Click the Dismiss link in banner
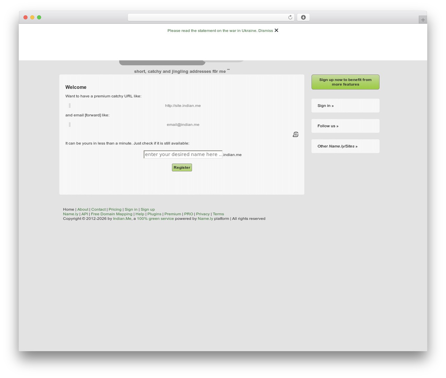 [x=266, y=31]
